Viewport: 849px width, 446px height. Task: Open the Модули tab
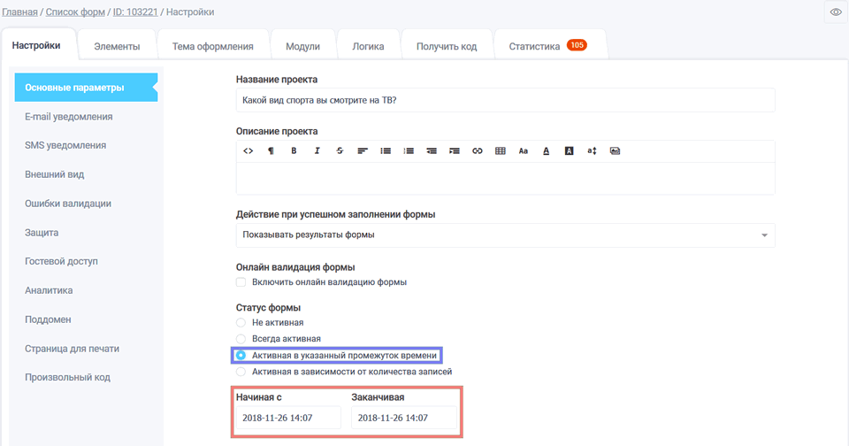coord(302,46)
